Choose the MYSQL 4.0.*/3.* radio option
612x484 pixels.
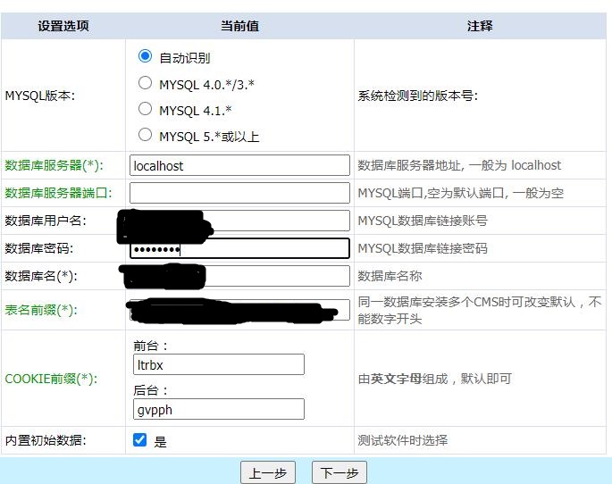[x=145, y=83]
